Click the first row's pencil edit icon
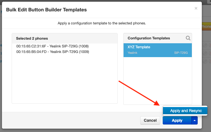Viewport: 211px width, 132px height. [x=205, y=45]
